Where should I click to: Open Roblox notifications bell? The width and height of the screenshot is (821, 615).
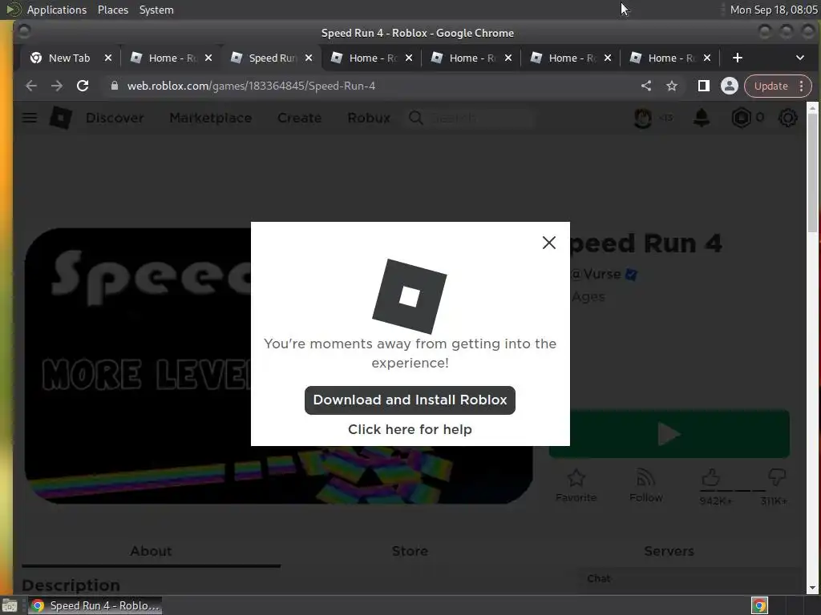coord(701,118)
